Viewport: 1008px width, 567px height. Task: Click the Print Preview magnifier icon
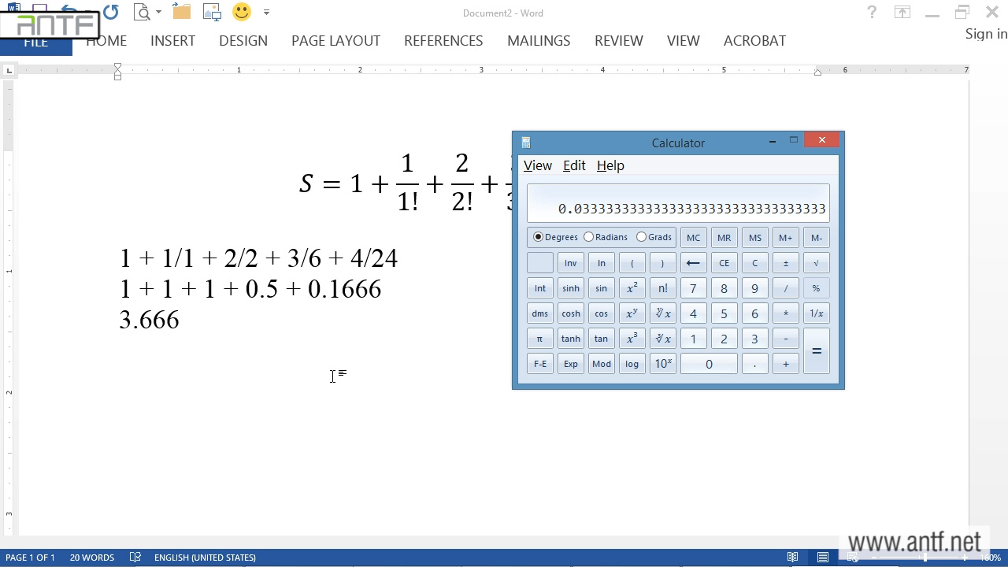pos(142,12)
